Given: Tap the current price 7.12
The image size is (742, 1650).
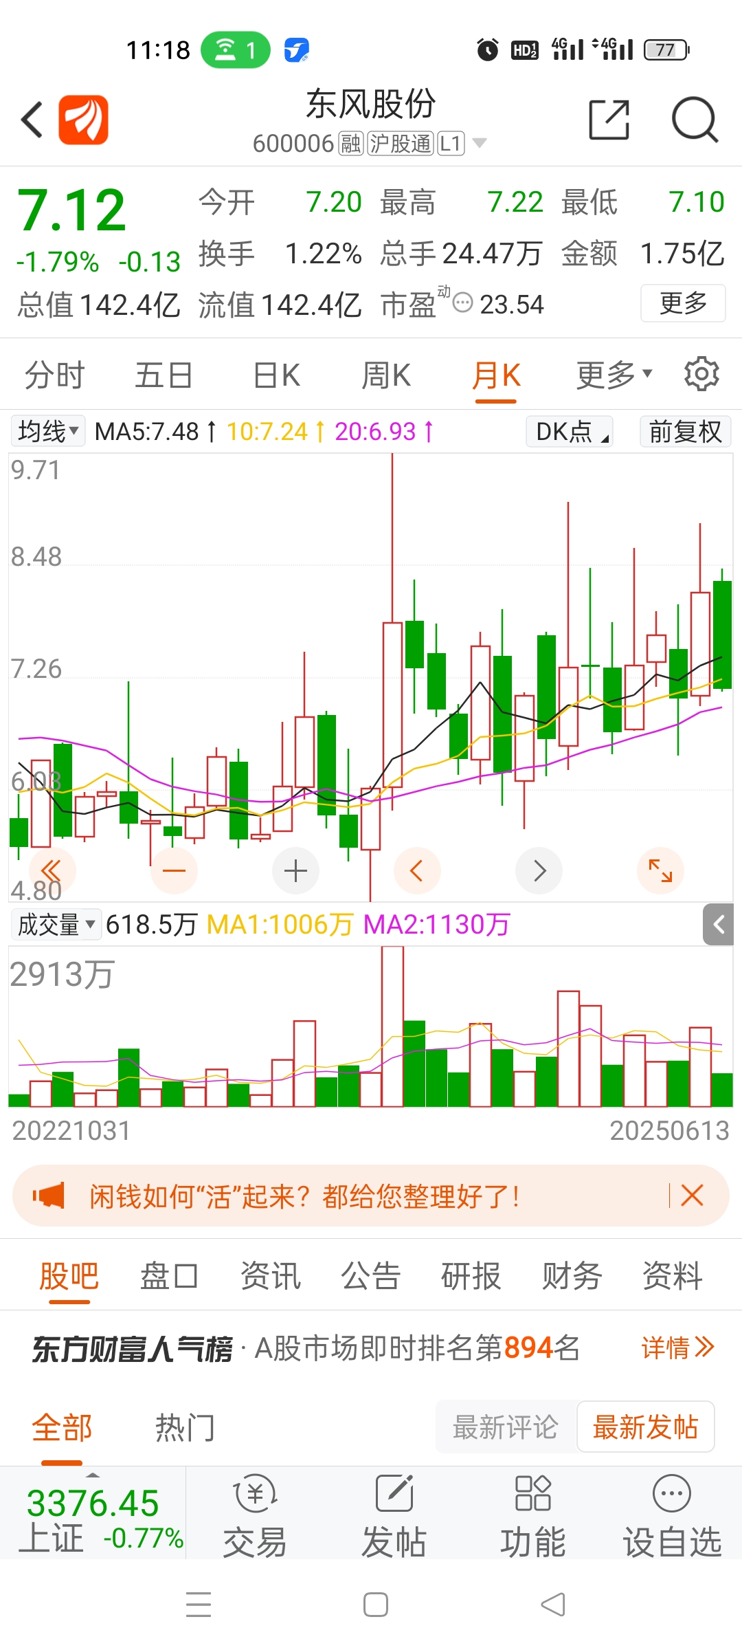Looking at the screenshot, I should coord(71,210).
